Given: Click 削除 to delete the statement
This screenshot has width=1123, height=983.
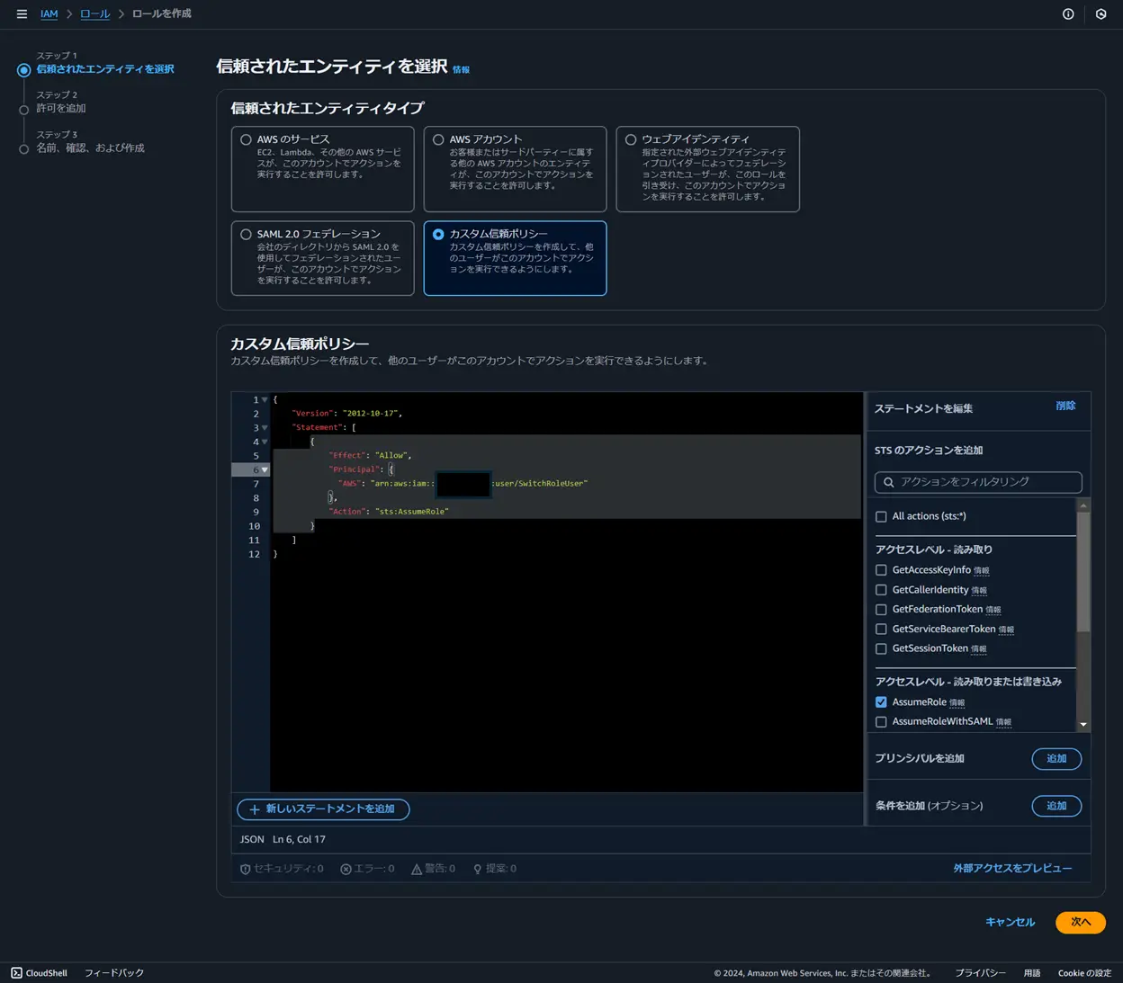Looking at the screenshot, I should [x=1065, y=407].
